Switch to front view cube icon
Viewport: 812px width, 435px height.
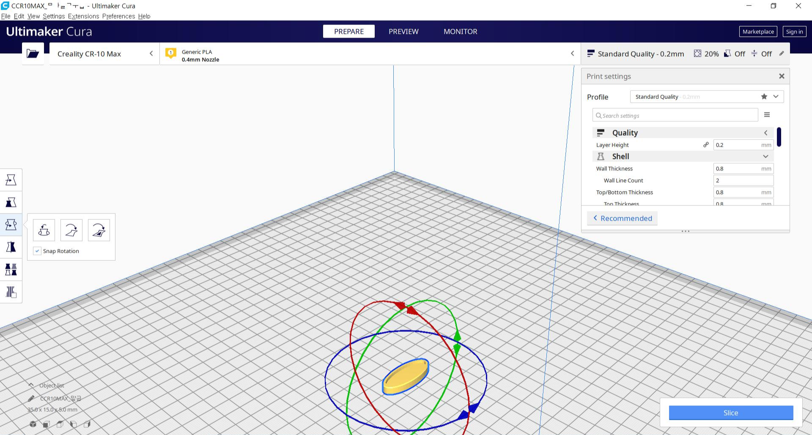click(x=47, y=424)
